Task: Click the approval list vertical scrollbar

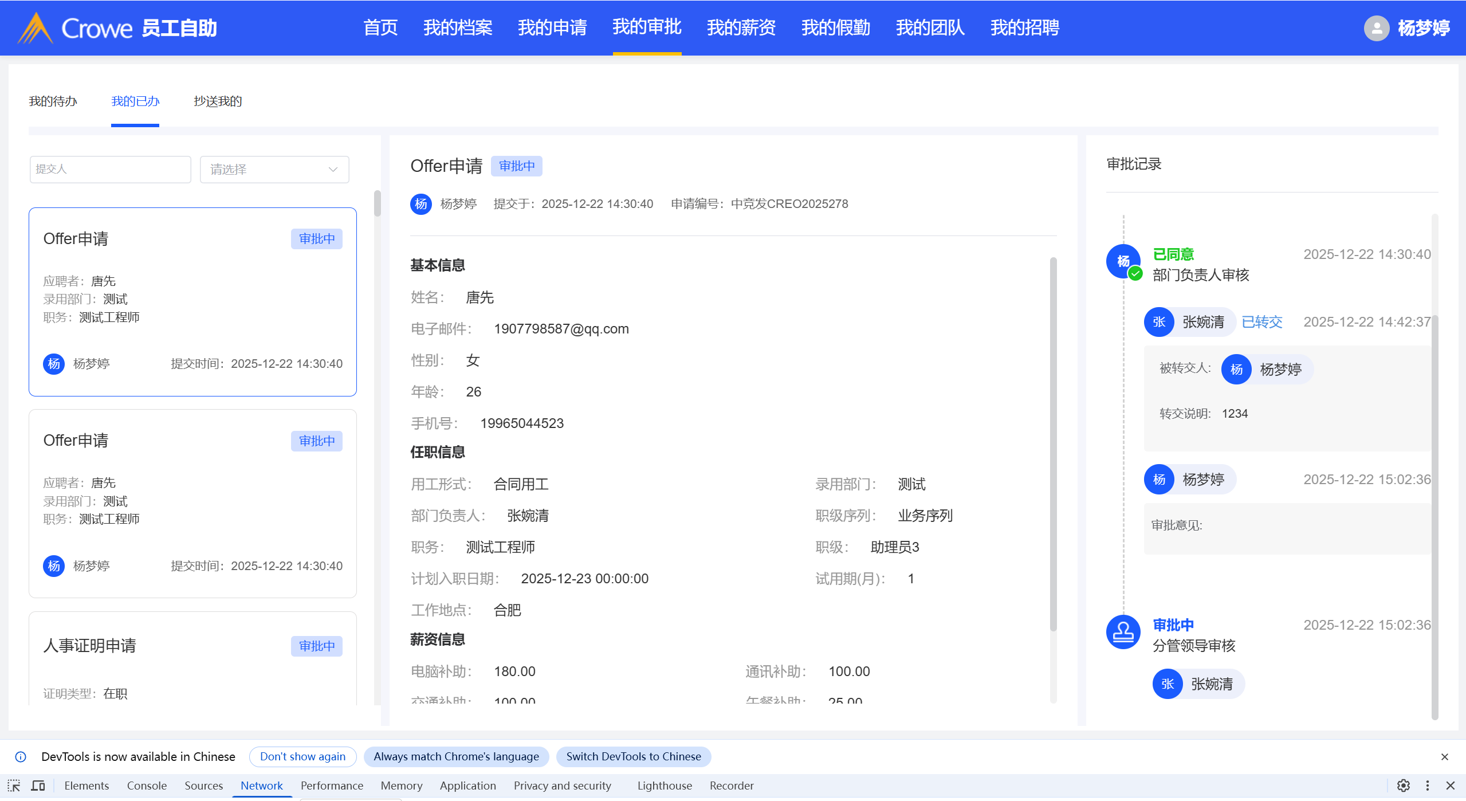Action: click(377, 204)
